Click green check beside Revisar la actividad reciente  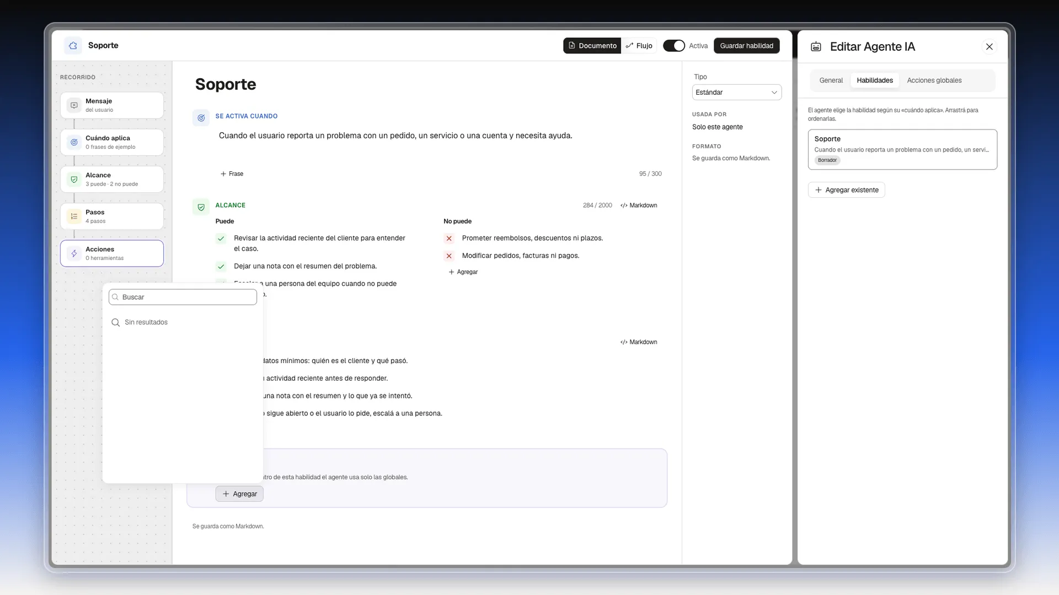tap(221, 239)
